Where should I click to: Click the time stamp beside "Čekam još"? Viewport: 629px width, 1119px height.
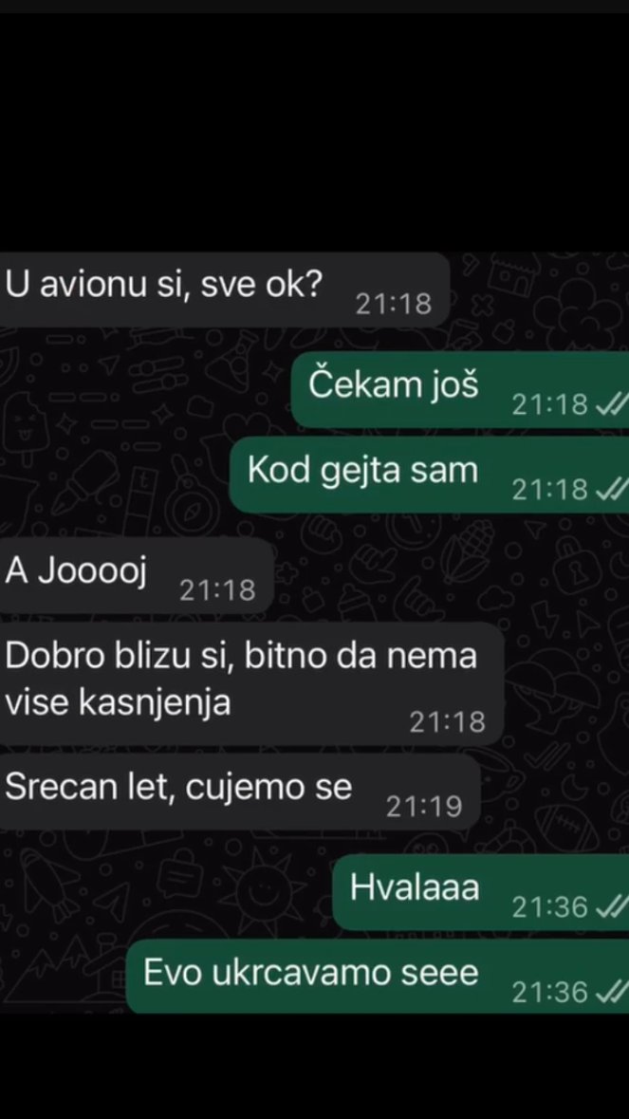click(x=550, y=405)
